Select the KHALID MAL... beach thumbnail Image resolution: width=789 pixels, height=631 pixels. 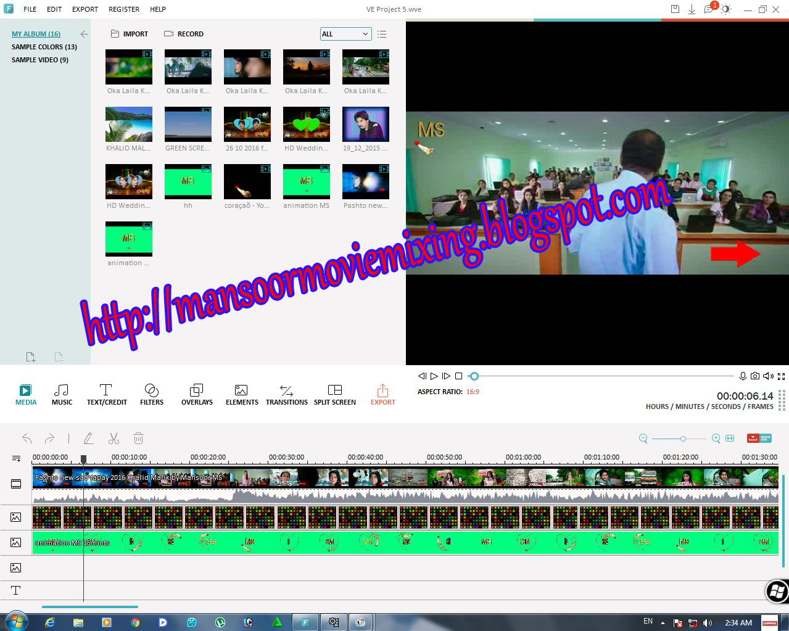[x=129, y=124]
